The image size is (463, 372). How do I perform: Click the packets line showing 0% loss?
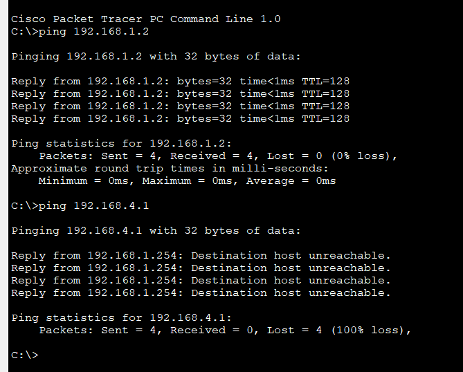[218, 156]
